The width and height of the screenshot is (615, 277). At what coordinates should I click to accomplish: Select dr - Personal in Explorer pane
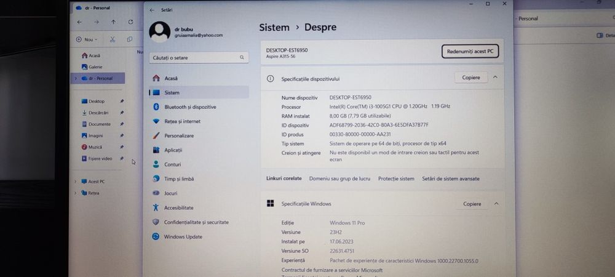(x=98, y=78)
